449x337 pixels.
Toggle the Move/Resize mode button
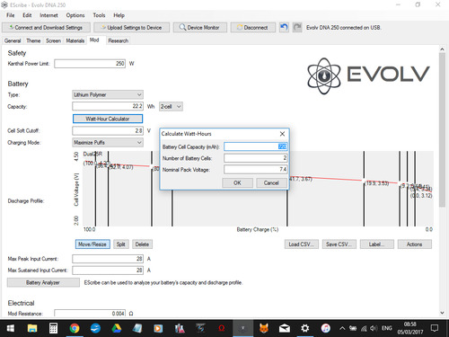tap(92, 244)
